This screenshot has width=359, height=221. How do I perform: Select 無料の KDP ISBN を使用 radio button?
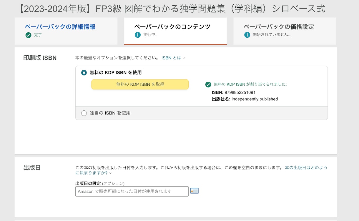click(84, 73)
